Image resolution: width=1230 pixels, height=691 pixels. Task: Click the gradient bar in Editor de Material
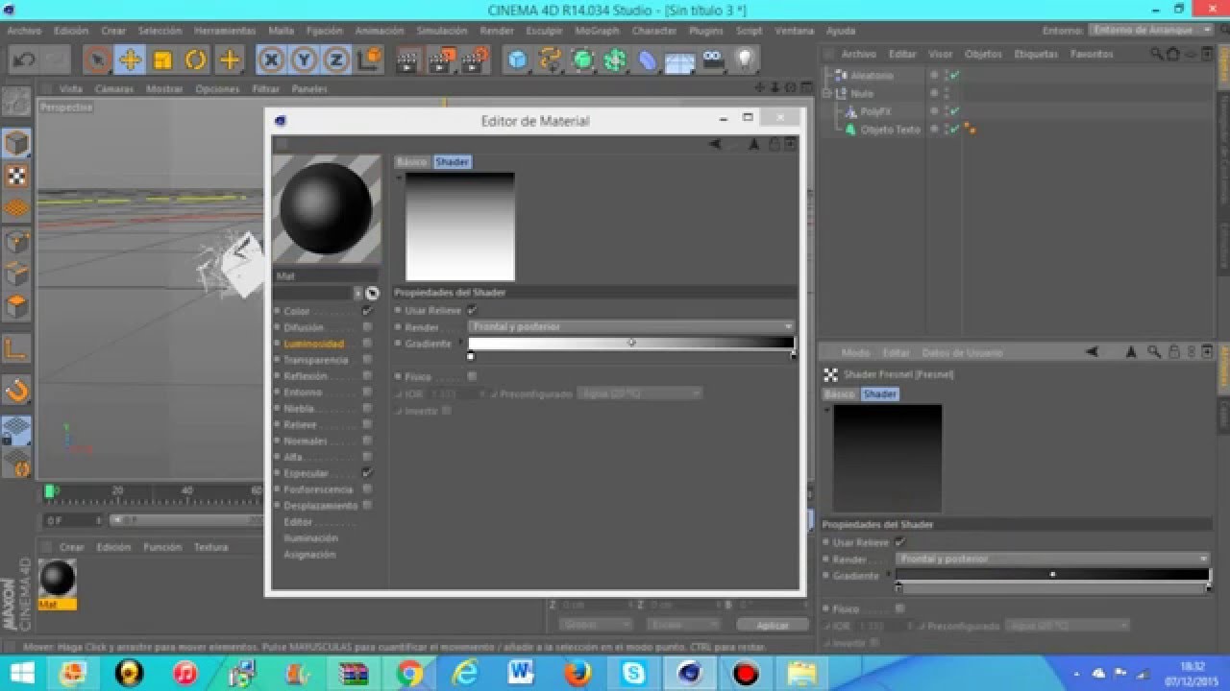point(631,343)
